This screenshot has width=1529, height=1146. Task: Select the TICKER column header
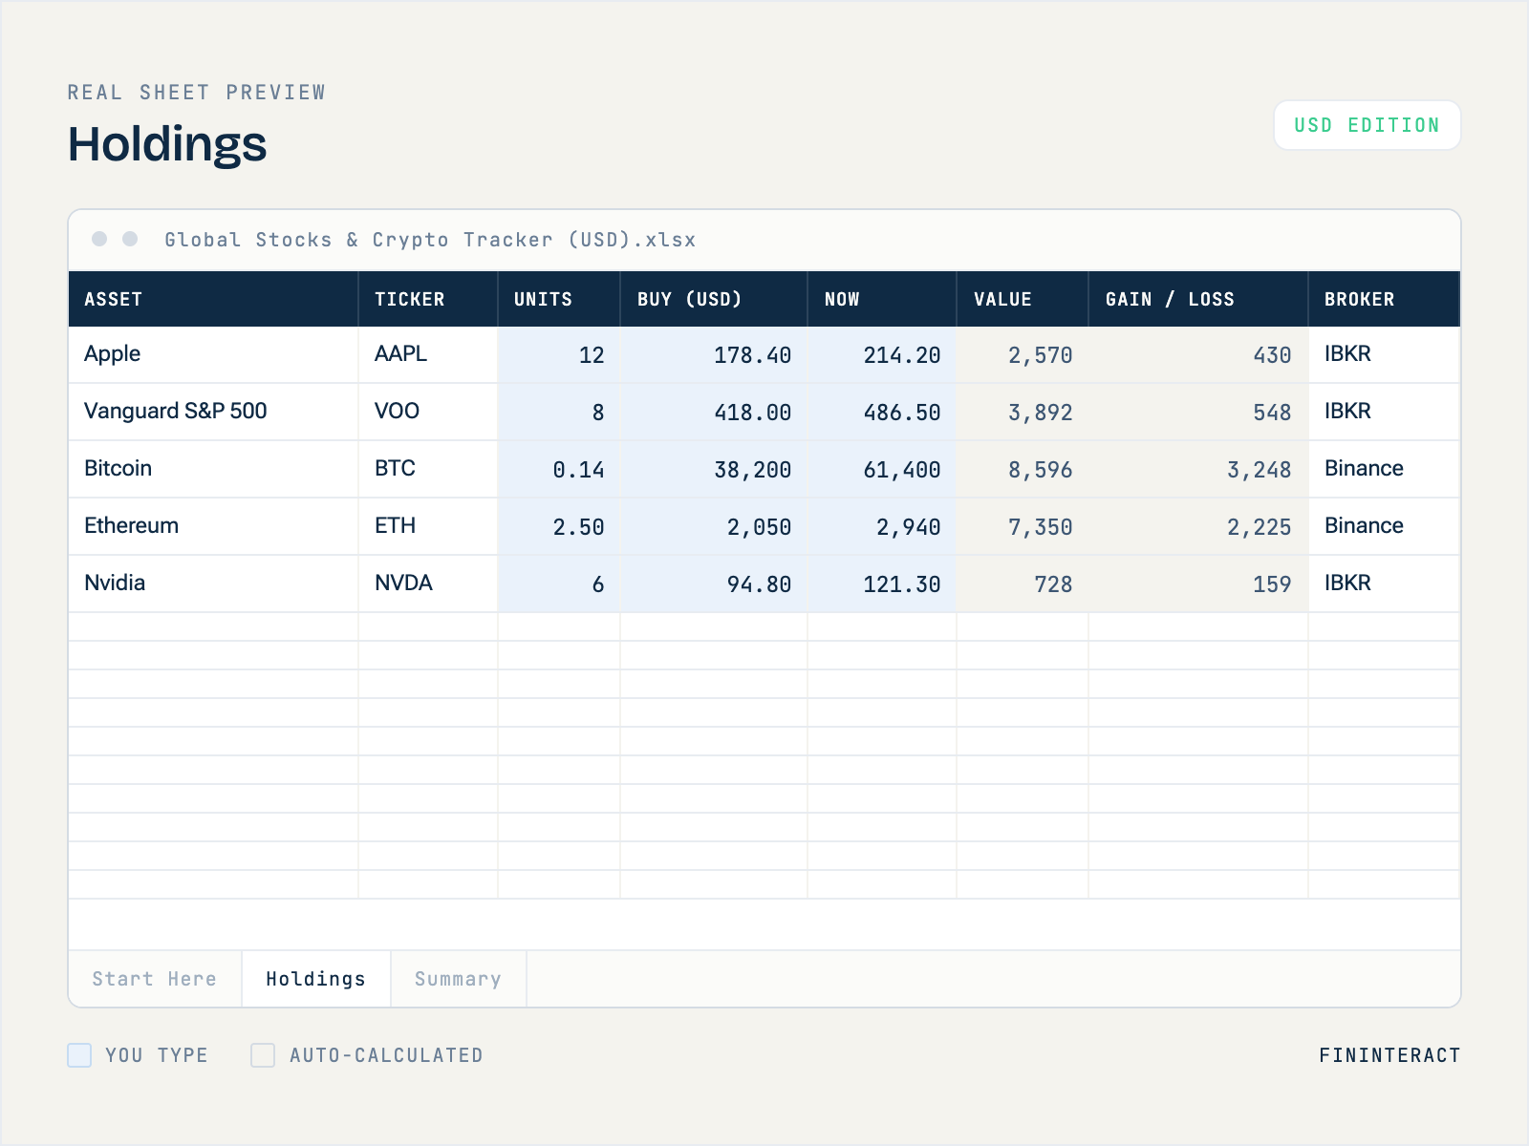click(428, 299)
